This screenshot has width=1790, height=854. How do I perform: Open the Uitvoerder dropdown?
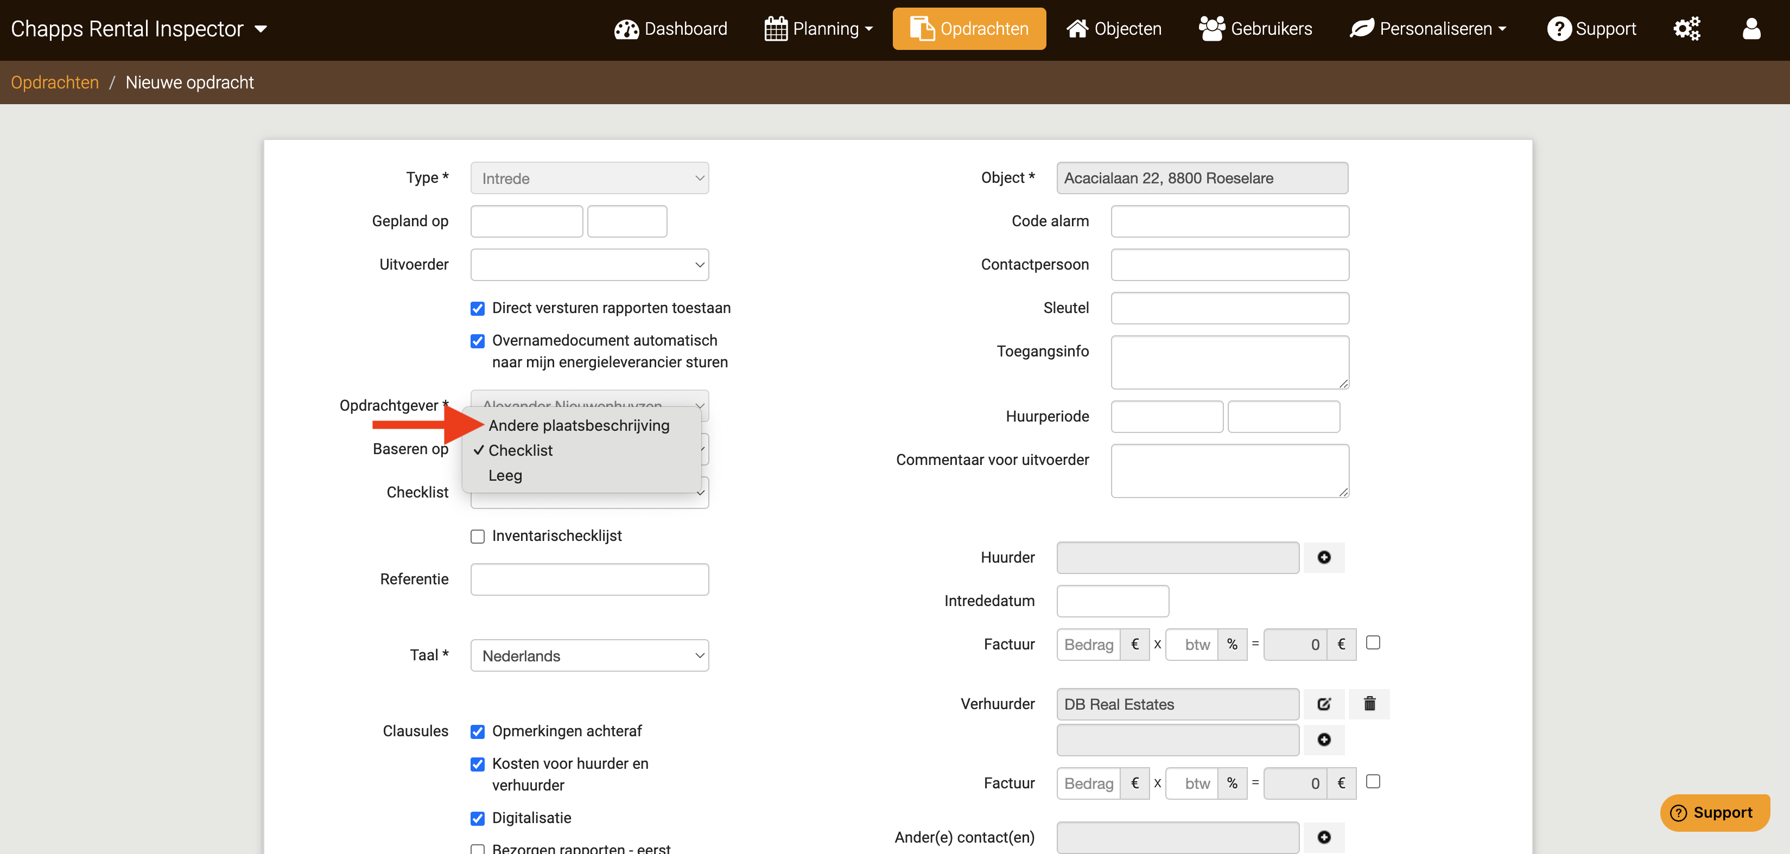pos(589,265)
